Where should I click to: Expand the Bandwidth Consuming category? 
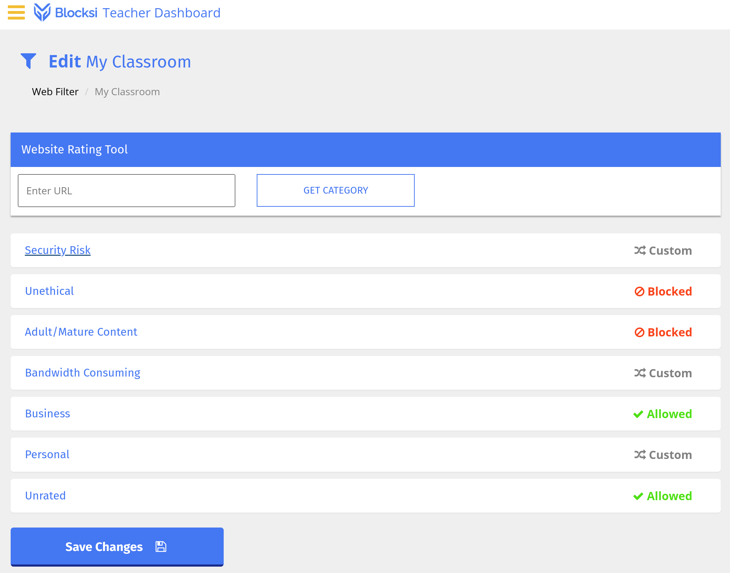tap(83, 373)
